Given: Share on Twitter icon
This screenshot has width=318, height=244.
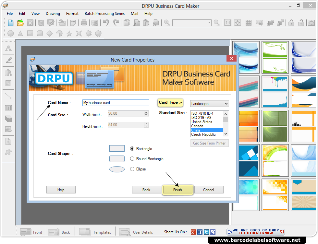Looking at the screenshot, I should tap(206, 232).
